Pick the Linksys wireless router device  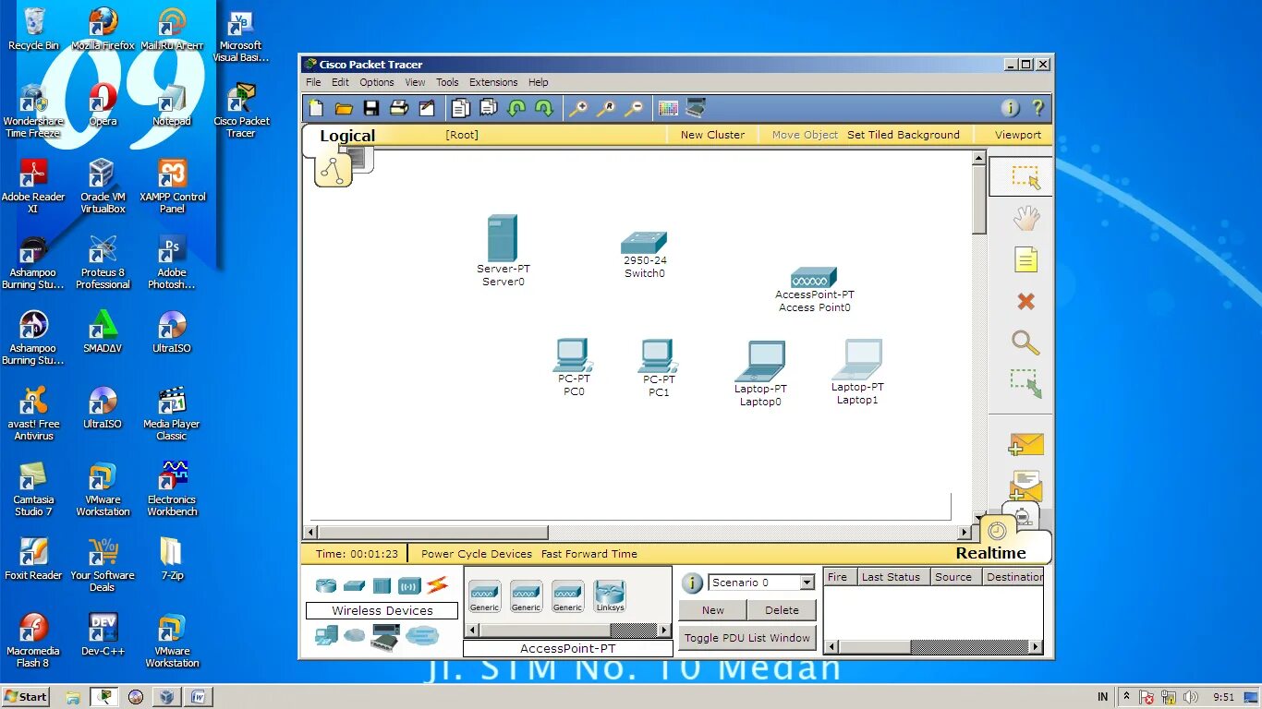(x=610, y=596)
